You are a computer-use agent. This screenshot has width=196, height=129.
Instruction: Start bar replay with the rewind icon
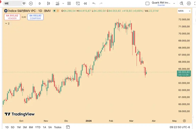pyautogui.click(x=85, y=4)
